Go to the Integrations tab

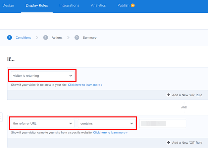pos(69,5)
